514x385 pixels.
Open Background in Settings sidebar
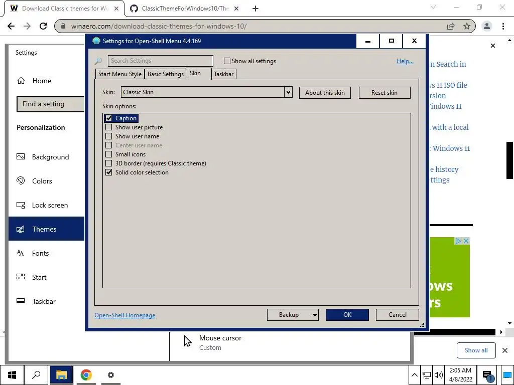[46, 157]
